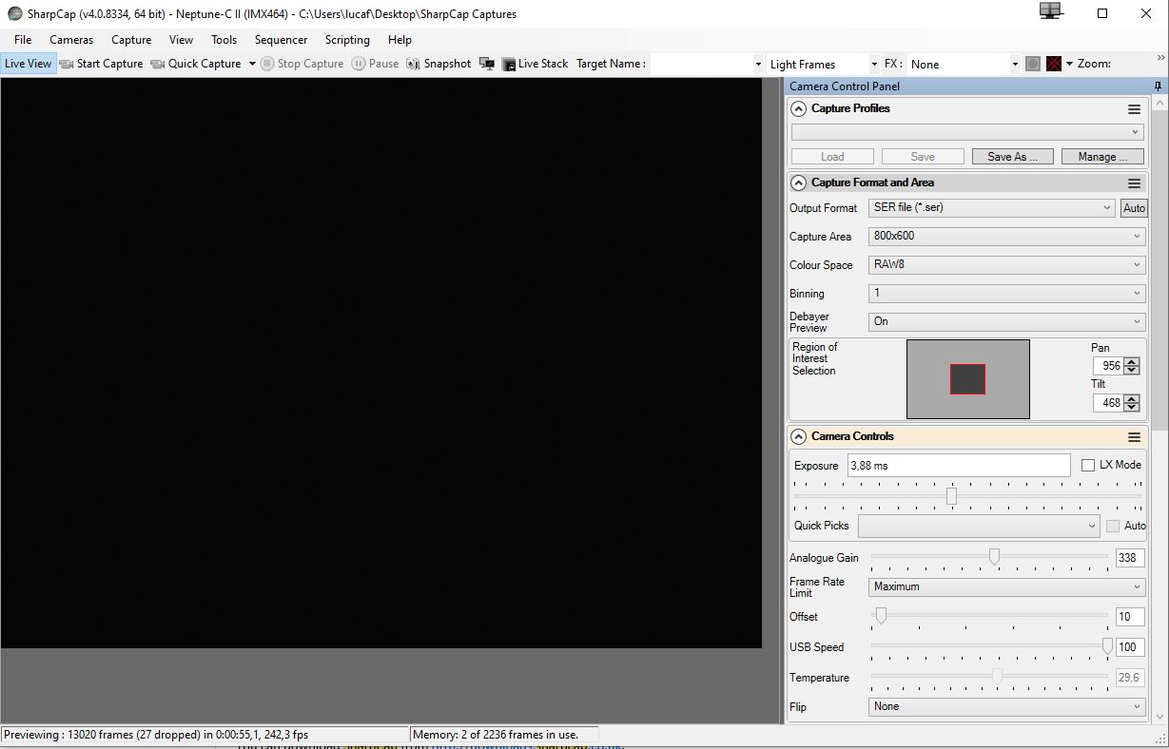Open Capture Format and Area hamburger menu

tap(1134, 183)
